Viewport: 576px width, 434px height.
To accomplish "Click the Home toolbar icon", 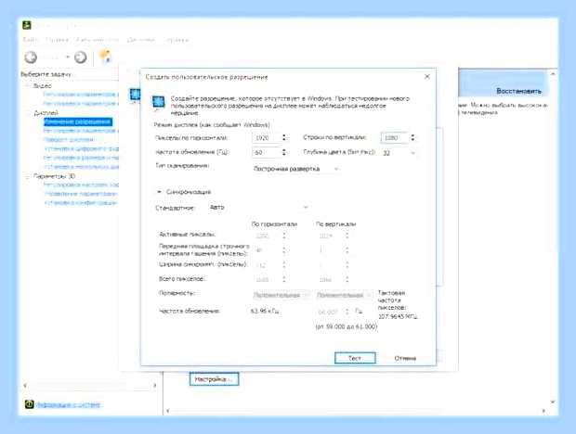I will point(105,57).
